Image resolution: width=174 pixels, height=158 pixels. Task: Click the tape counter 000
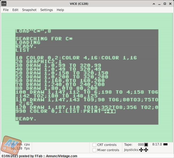[x=141, y=144]
